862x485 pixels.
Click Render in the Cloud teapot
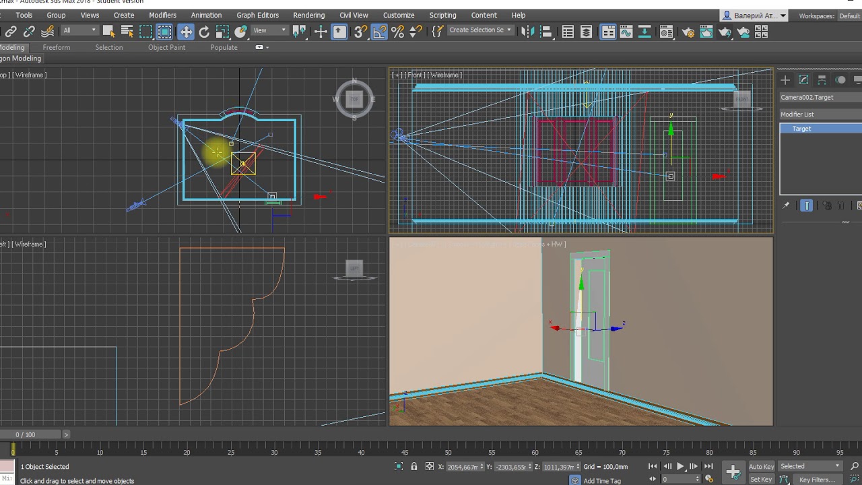point(743,32)
